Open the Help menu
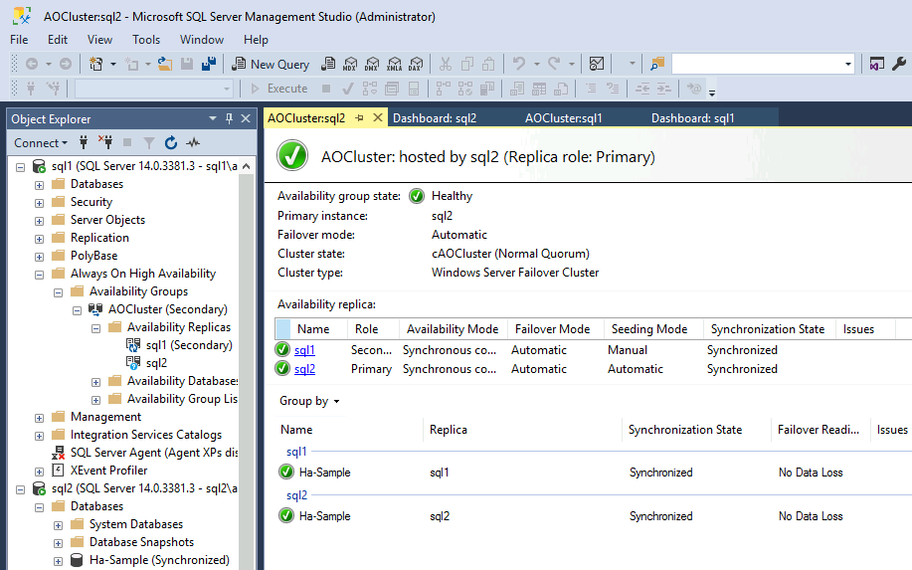Image resolution: width=912 pixels, height=570 pixels. pyautogui.click(x=256, y=40)
